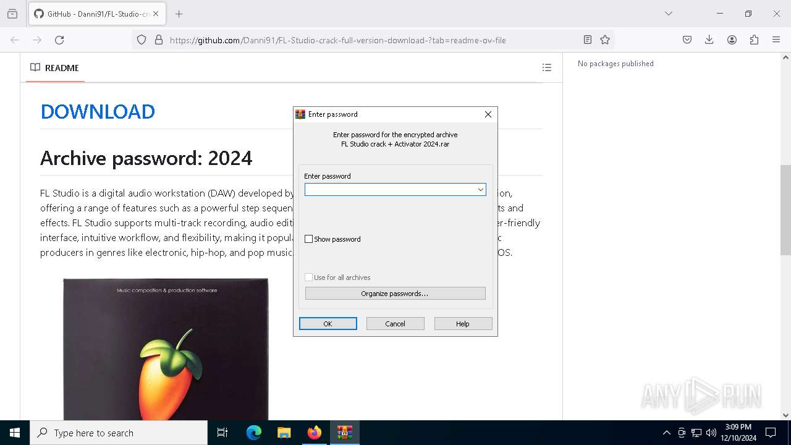Save page to Pocket
791x445 pixels.
click(x=687, y=40)
